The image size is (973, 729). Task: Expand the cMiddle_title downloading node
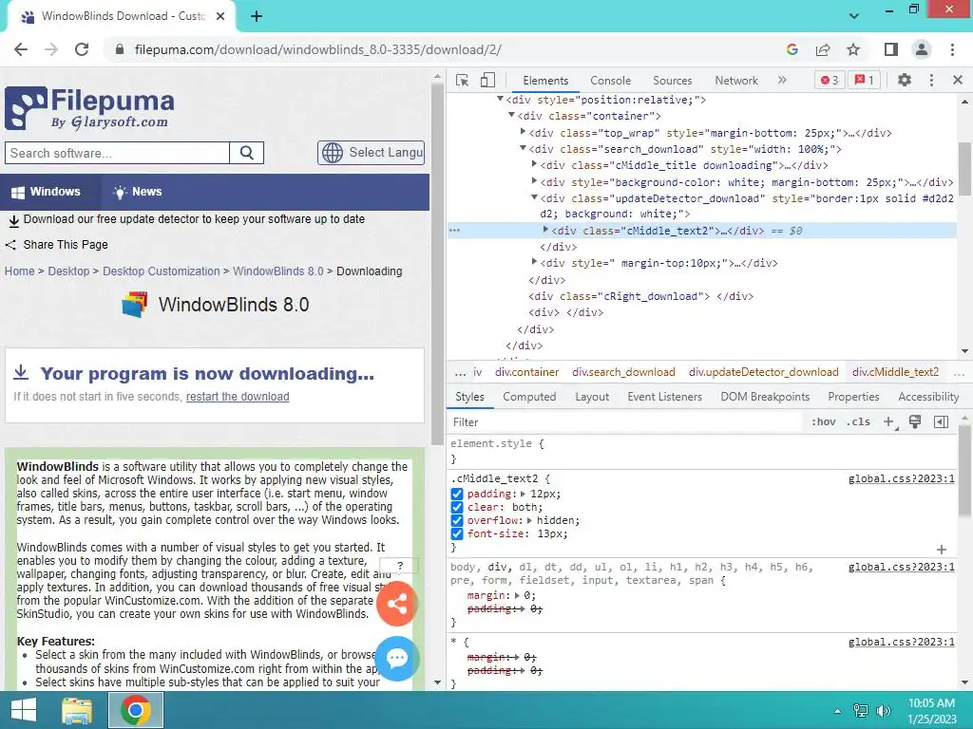click(534, 164)
